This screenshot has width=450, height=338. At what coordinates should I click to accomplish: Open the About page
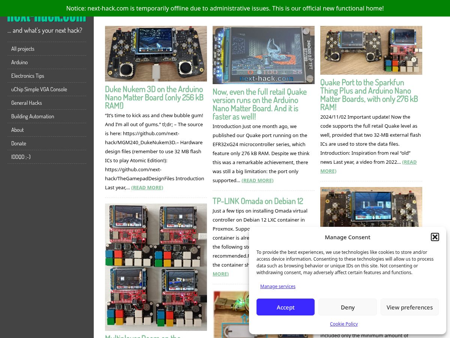point(46,130)
